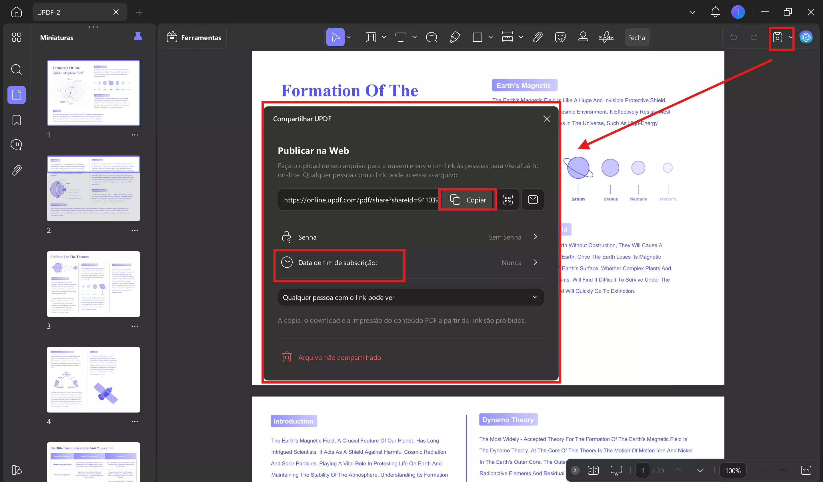Open the attachments sidebar icon
The image size is (823, 482).
pos(16,170)
